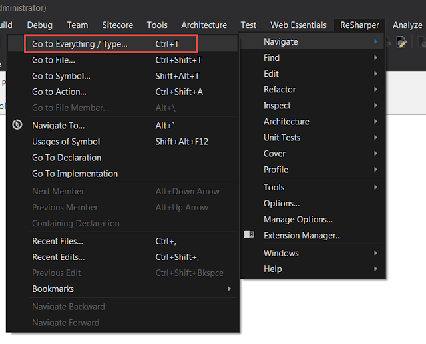Screen dimensions: 426x344
Task: Expand the Refactor submenu
Action: 312,90
